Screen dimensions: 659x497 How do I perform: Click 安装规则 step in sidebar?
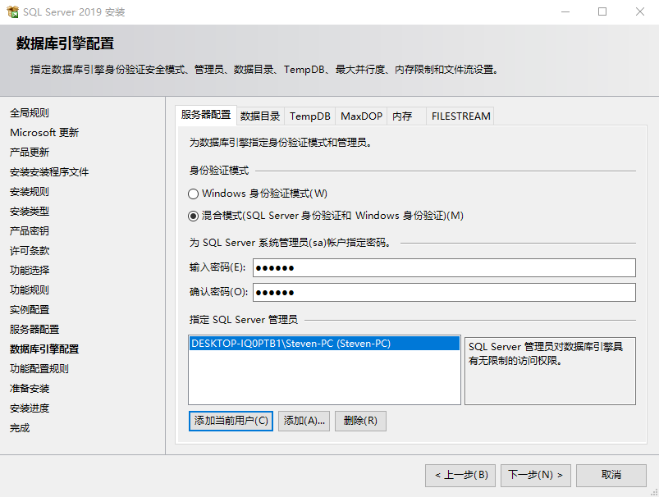(x=30, y=192)
